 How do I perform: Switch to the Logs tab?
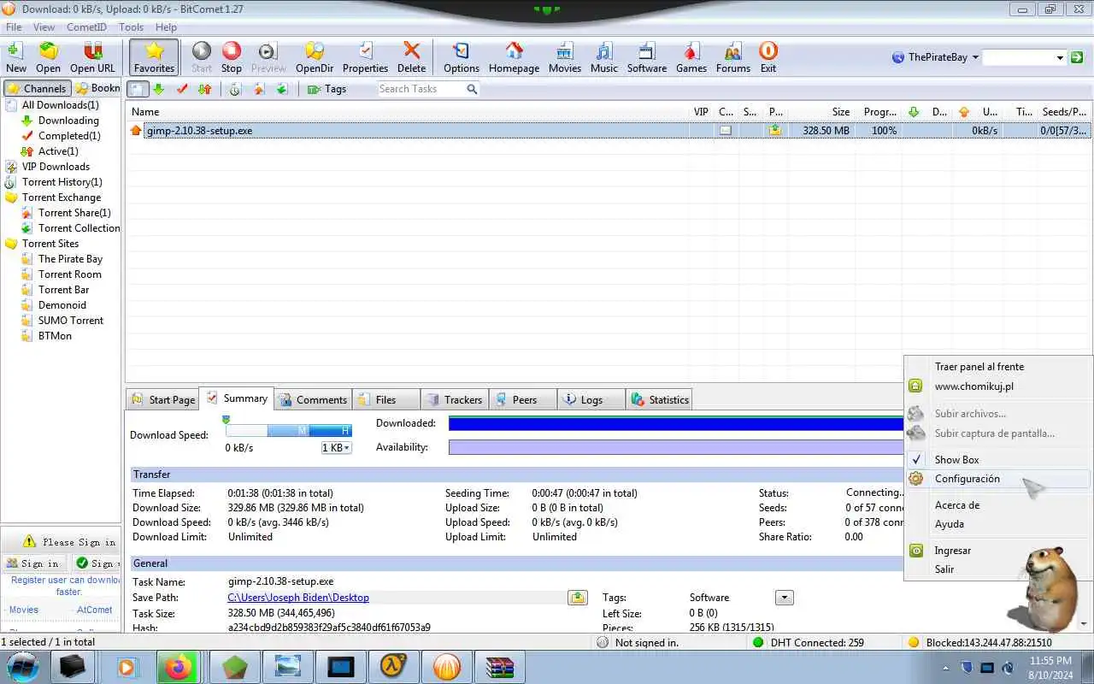click(x=591, y=399)
